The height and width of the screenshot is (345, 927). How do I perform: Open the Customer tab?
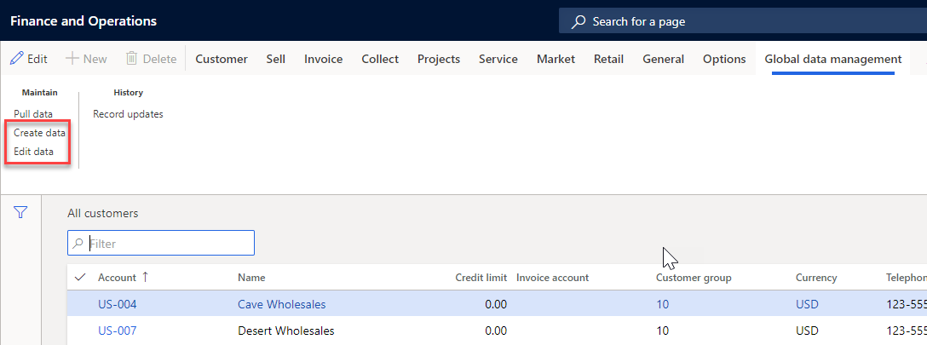pos(222,59)
